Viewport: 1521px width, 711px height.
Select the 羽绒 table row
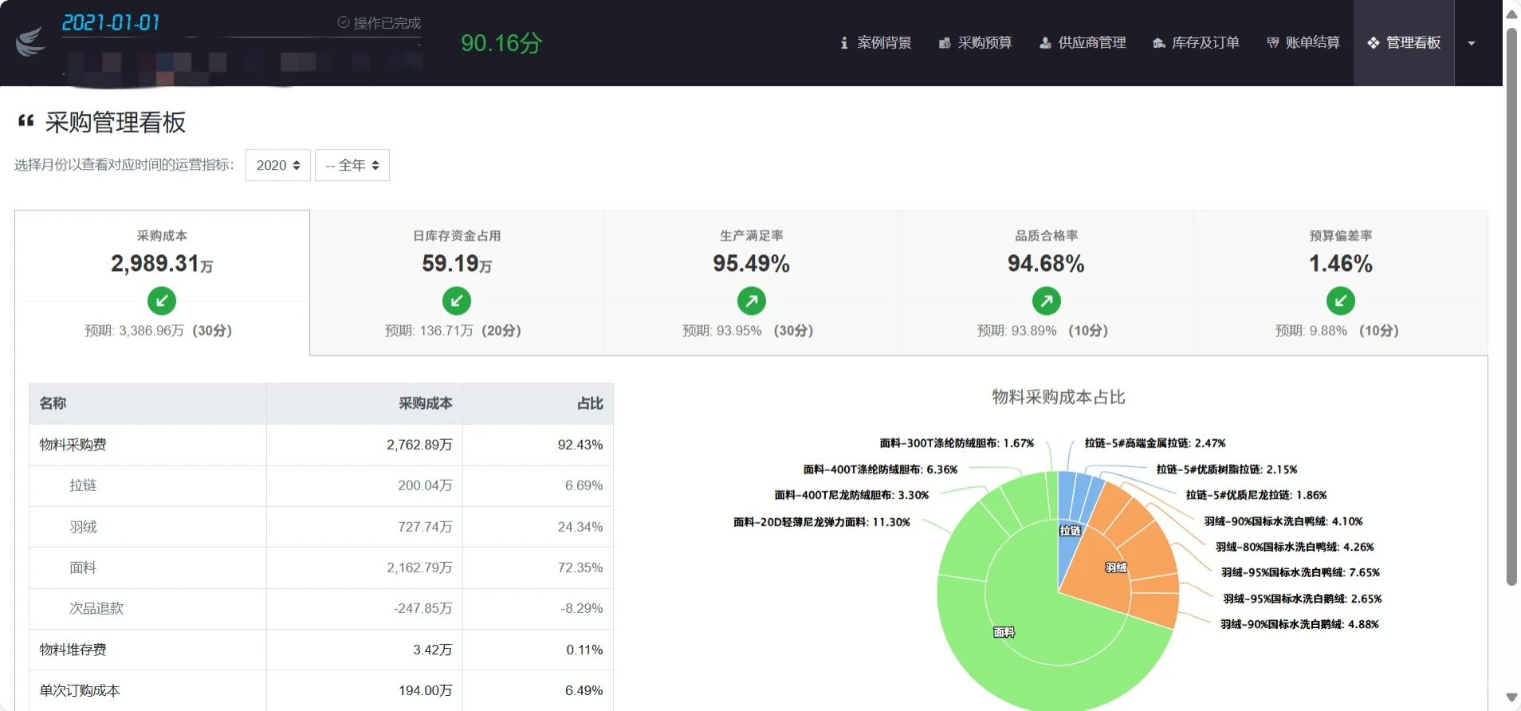coord(321,527)
